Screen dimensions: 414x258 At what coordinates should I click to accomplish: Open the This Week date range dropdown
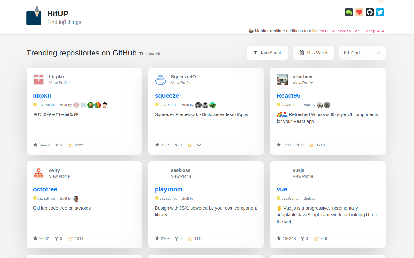click(x=313, y=53)
